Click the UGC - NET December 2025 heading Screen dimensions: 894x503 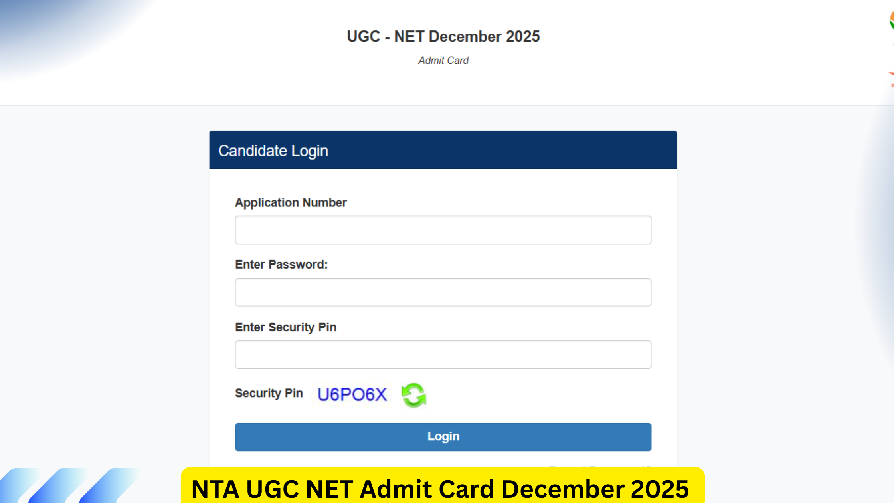point(443,36)
